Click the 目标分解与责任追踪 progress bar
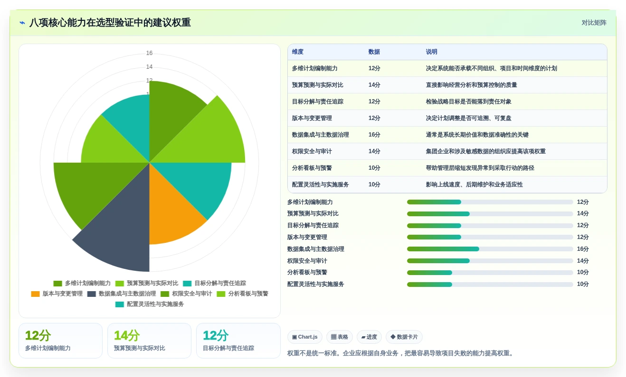The image size is (626, 377). [x=490, y=226]
